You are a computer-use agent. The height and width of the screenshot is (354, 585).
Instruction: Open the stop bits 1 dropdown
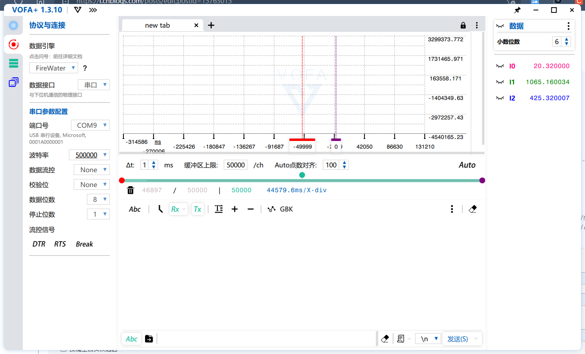point(98,214)
